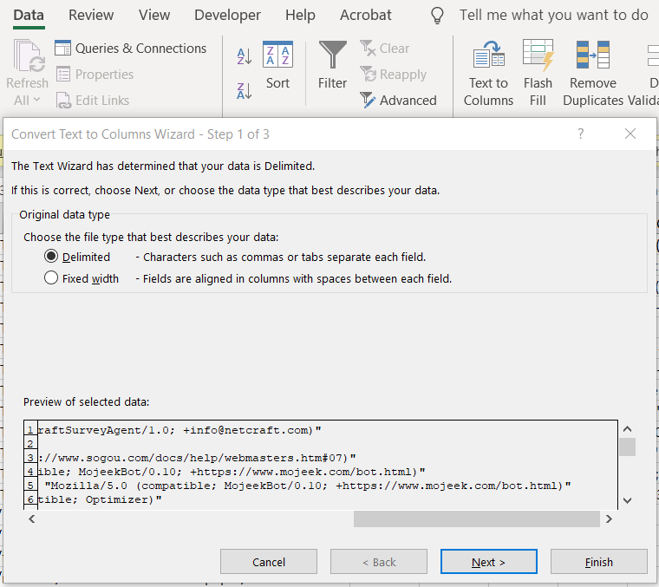Click the wizard help question mark

pyautogui.click(x=580, y=134)
